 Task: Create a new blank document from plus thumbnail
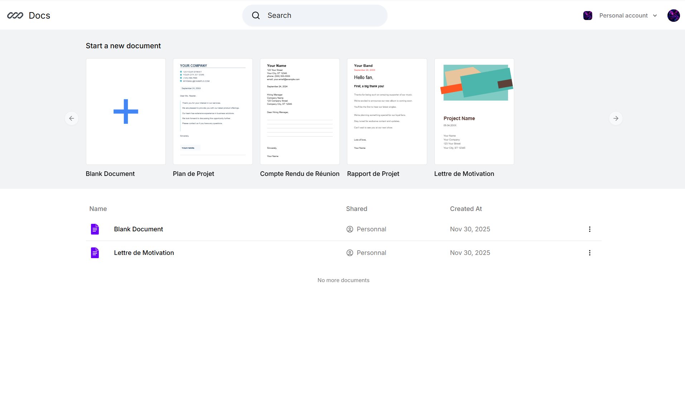126,112
